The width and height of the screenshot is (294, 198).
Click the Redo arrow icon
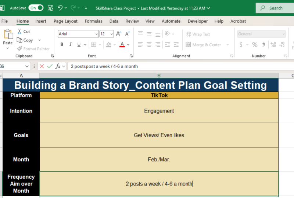73,8
